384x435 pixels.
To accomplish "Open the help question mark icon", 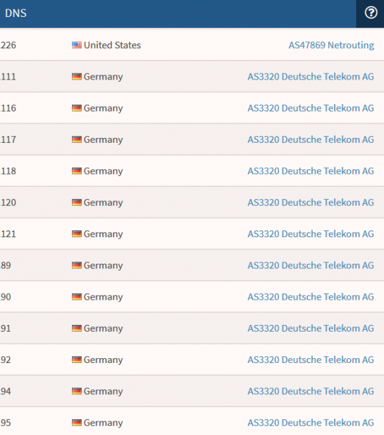I will (370, 13).
